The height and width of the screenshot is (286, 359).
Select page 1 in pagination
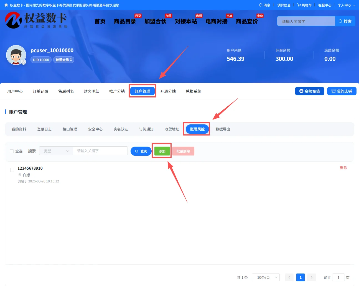click(301, 277)
